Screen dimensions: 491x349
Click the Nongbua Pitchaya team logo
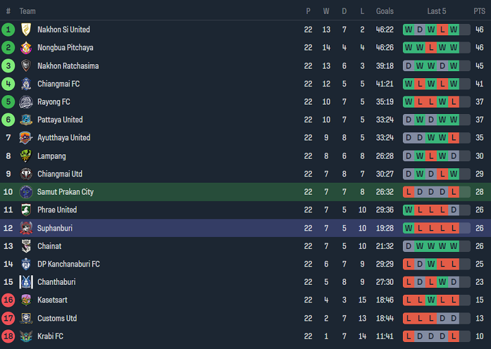point(26,48)
